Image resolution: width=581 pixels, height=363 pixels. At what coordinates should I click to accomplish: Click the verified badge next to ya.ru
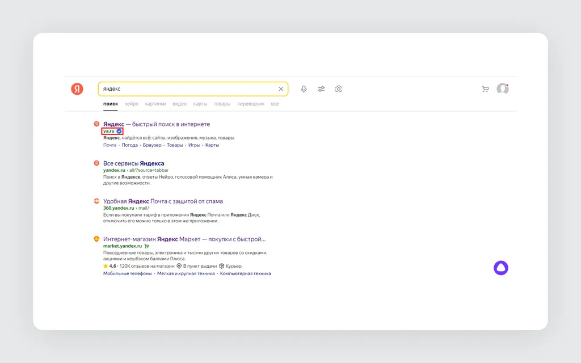click(x=119, y=131)
